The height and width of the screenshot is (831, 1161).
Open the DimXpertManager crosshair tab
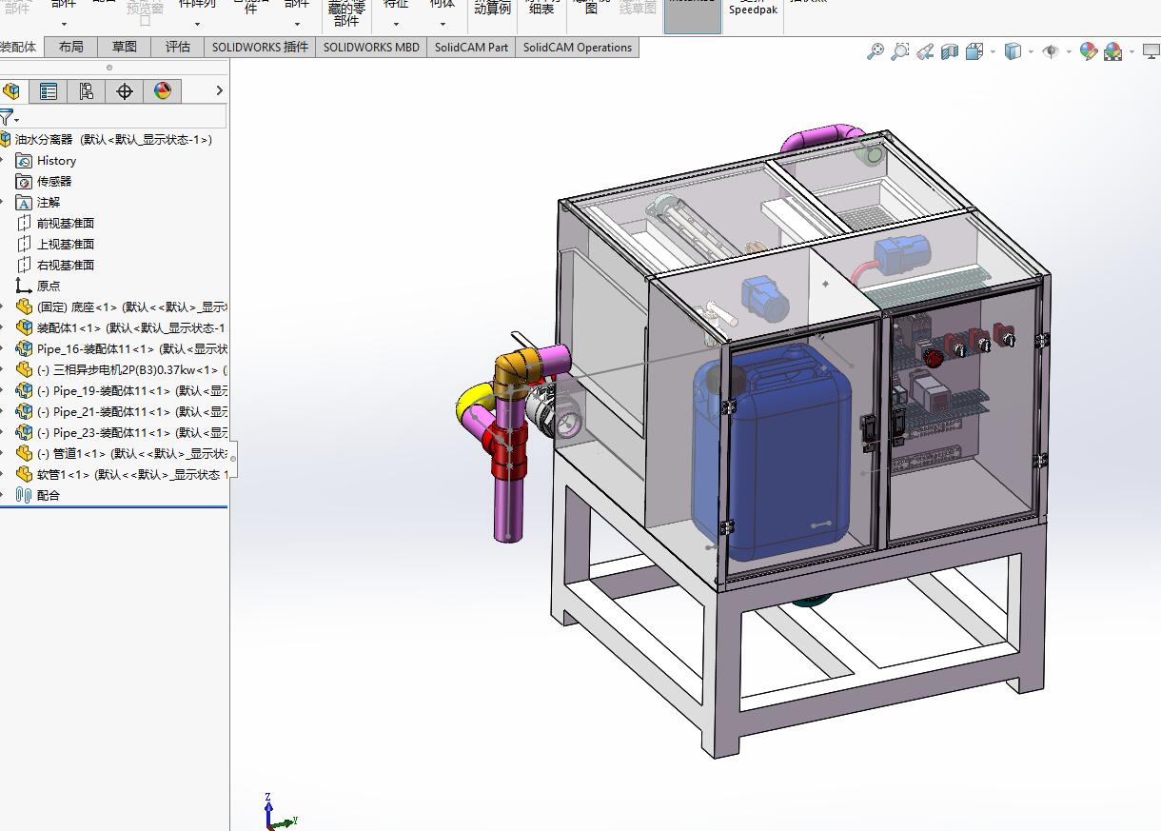click(125, 91)
